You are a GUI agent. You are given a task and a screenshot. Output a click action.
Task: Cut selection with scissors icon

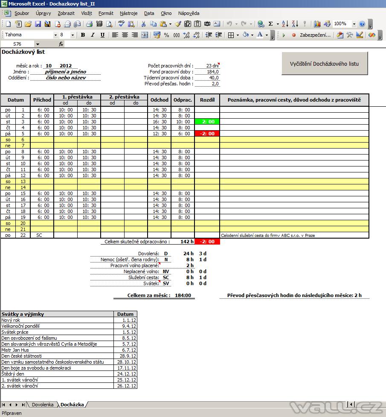(x=143, y=24)
